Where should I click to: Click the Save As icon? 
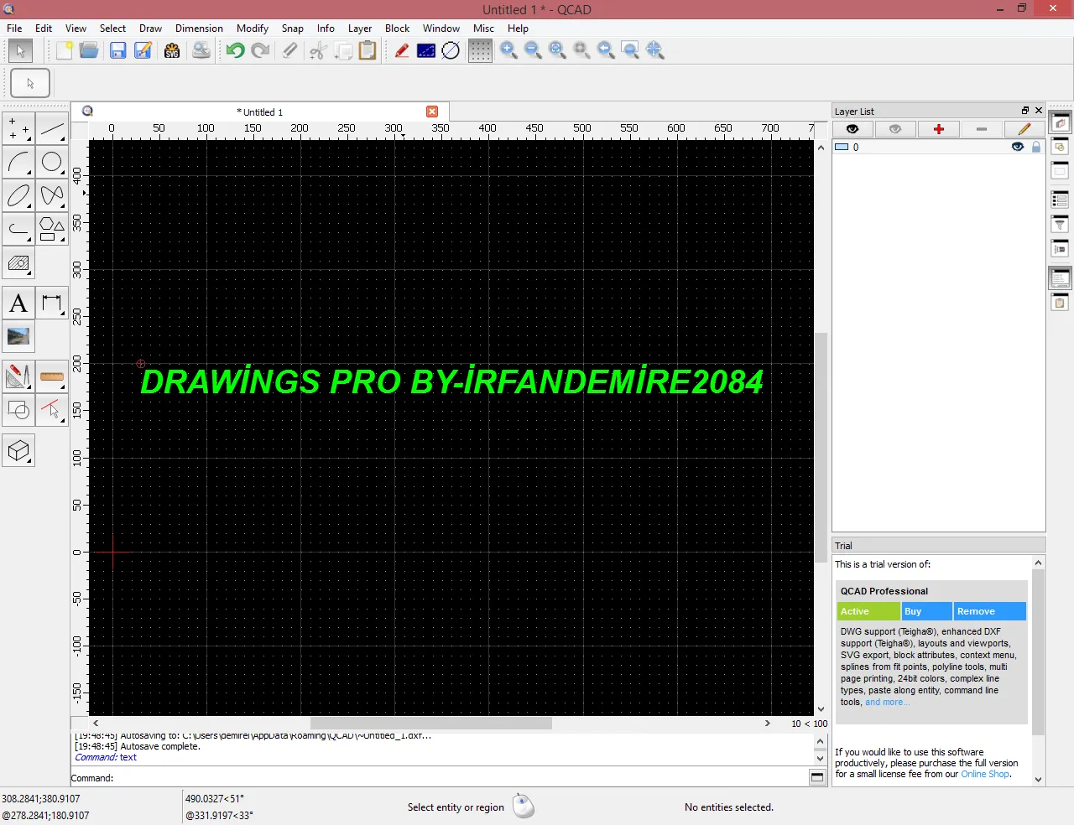click(x=143, y=50)
